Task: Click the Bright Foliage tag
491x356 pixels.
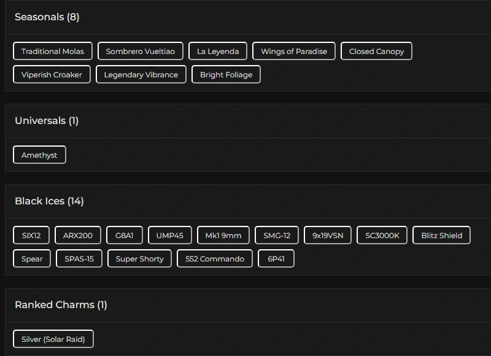Action: pos(226,75)
